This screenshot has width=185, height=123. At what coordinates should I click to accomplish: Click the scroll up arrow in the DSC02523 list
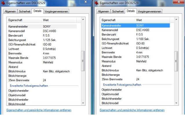click(x=176, y=19)
